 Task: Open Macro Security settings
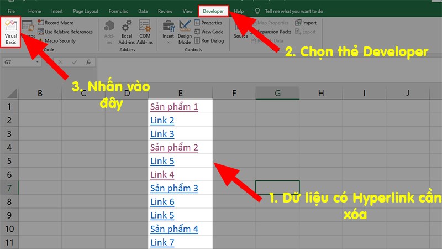coord(60,40)
